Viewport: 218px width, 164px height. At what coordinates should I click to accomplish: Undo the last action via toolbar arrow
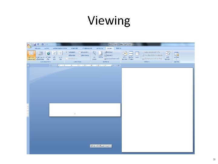coord(38,44)
